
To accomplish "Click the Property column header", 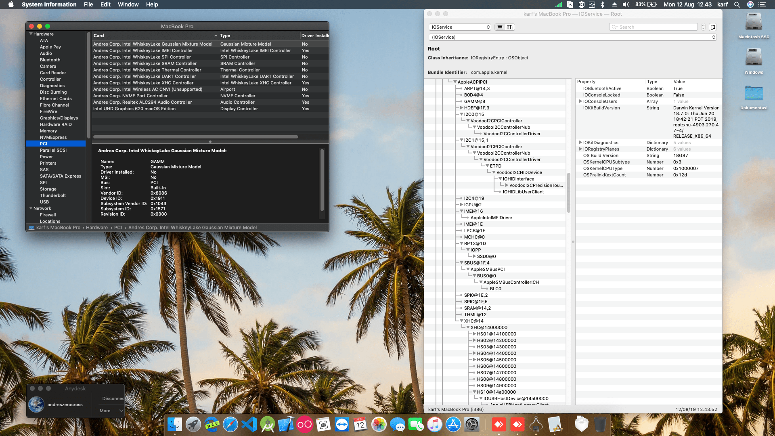I will [610, 82].
